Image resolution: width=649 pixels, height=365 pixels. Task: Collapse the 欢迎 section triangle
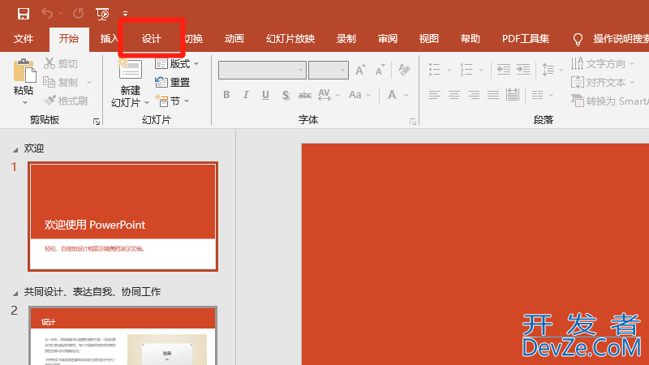click(15, 149)
